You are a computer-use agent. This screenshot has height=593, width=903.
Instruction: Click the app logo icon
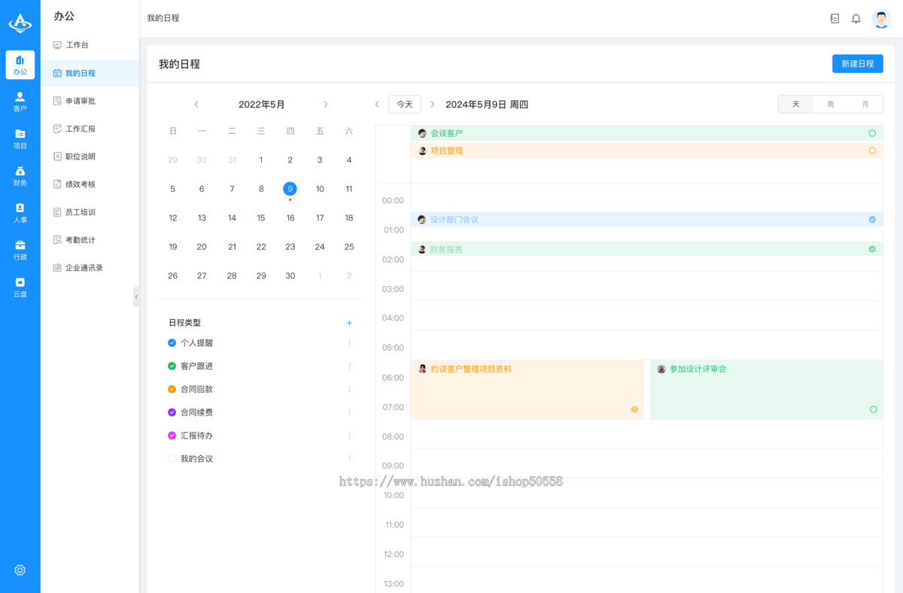tap(20, 23)
